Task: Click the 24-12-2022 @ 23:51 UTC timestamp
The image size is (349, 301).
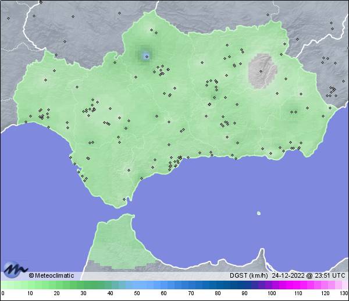Action: click(308, 275)
